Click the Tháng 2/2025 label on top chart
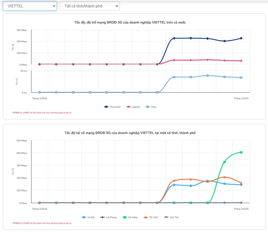This screenshot has width=268, height=232. (x=241, y=98)
